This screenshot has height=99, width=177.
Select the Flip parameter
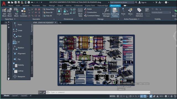click(x=17, y=59)
